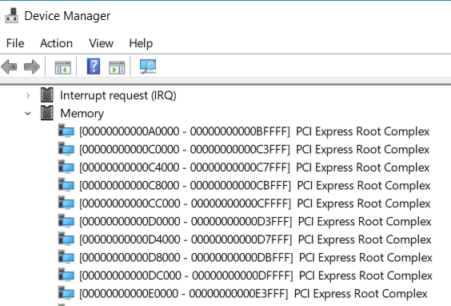Open the Help menu
Viewport: 451px width, 306px height.
click(x=141, y=43)
